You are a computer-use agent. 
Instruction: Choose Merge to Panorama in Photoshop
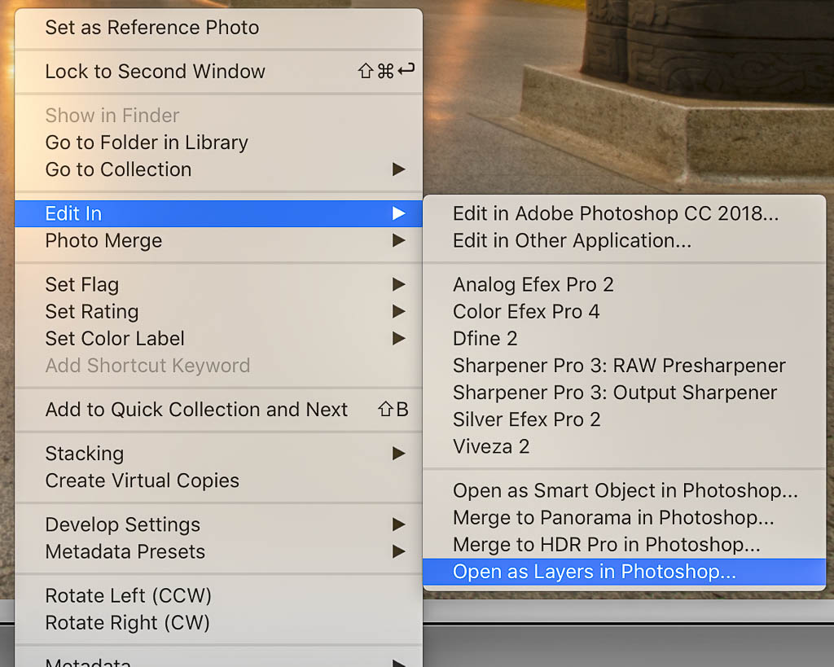[x=613, y=518]
